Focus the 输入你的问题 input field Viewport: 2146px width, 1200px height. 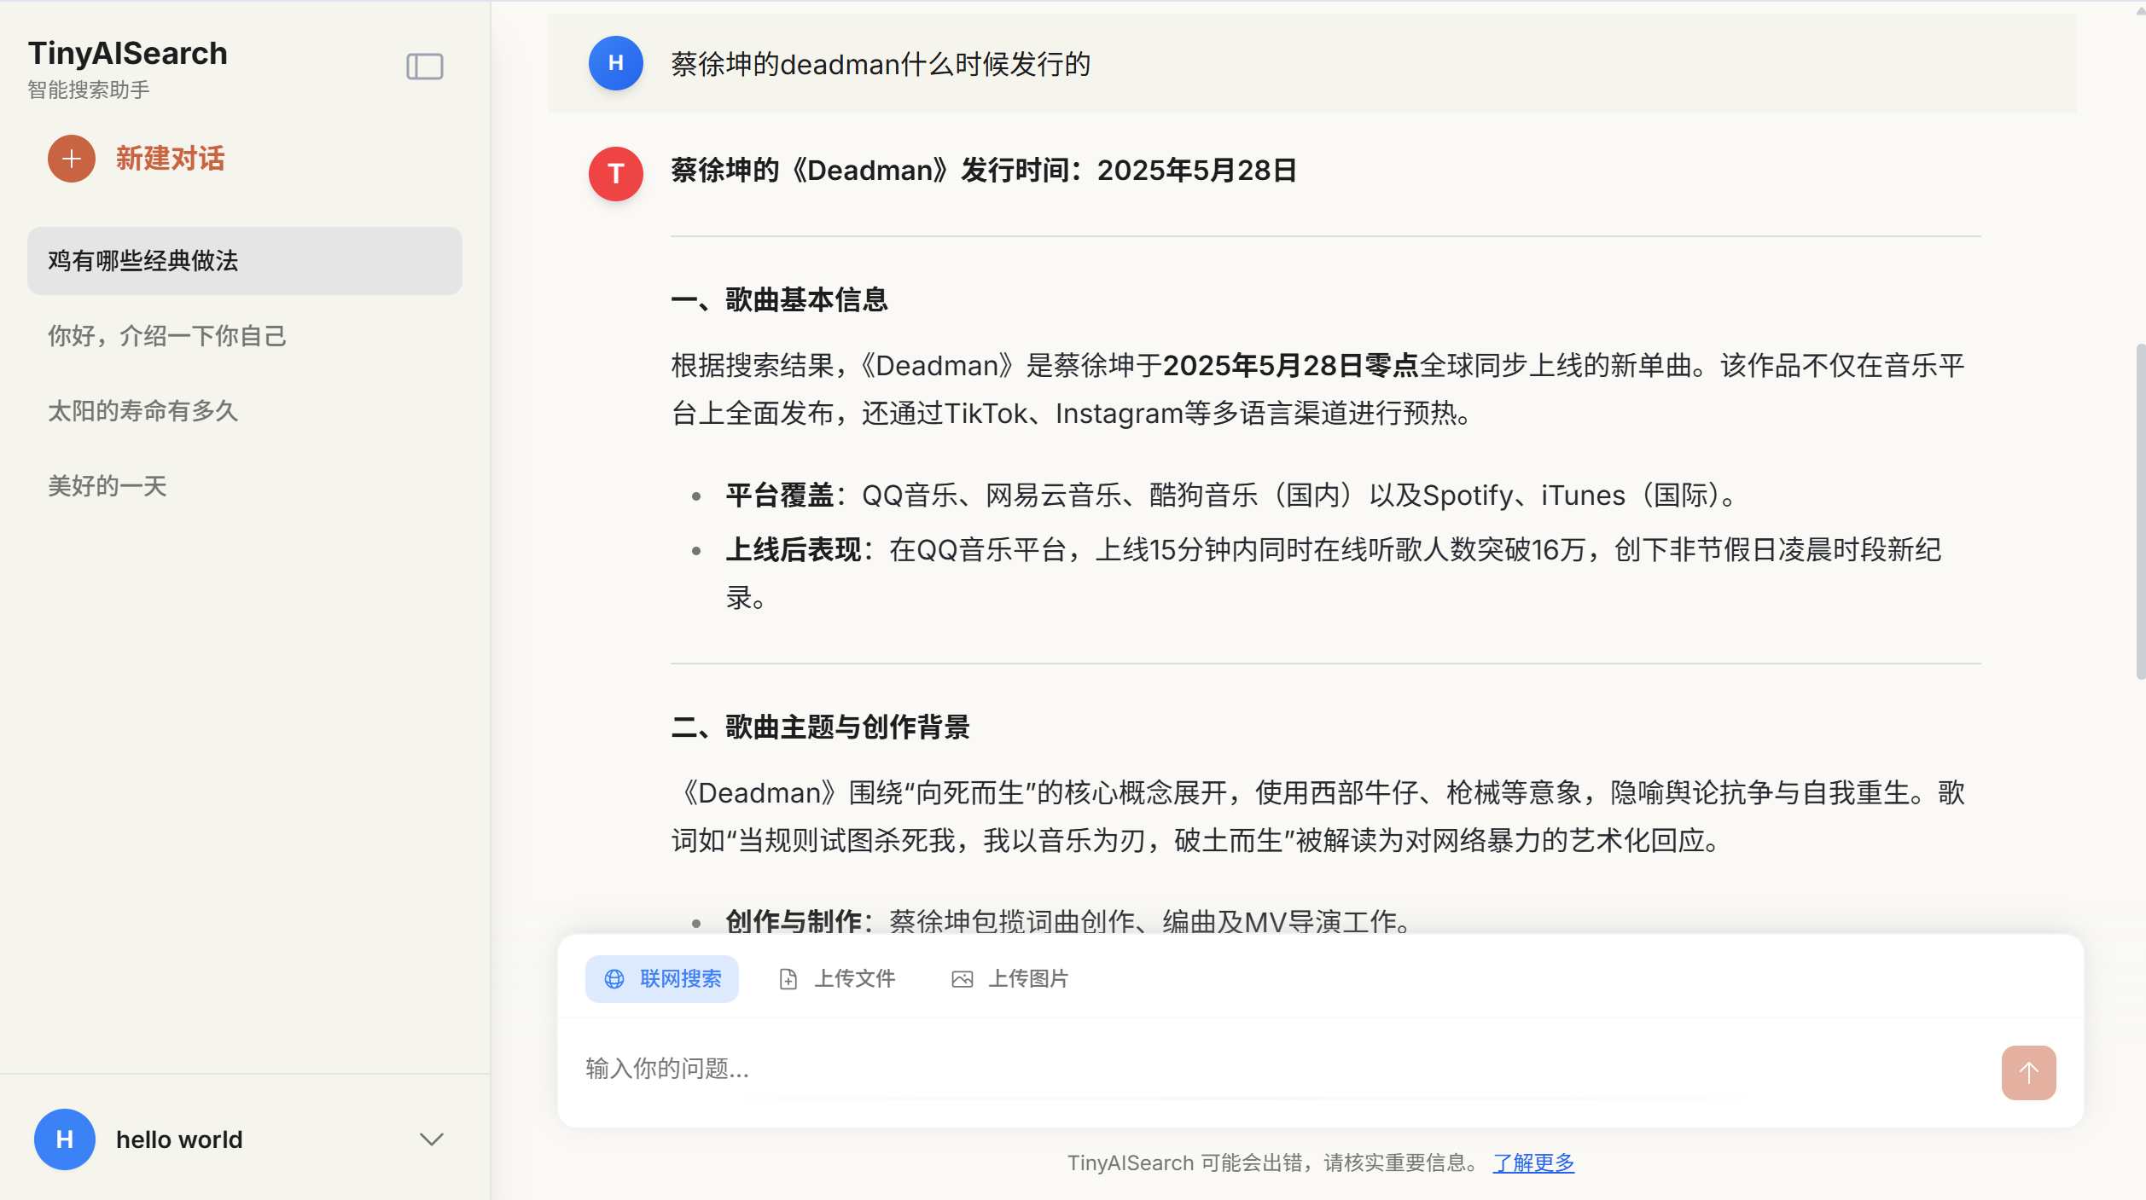click(x=1280, y=1069)
